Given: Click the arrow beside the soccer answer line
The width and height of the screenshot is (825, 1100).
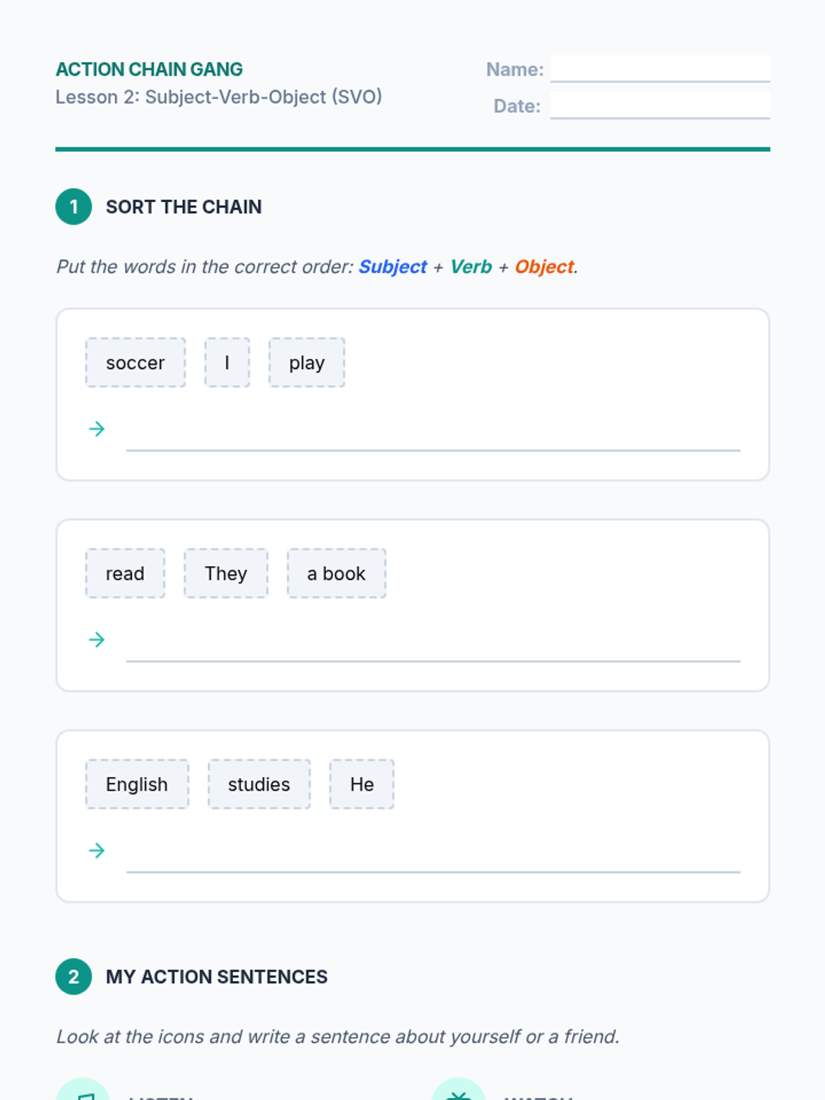Looking at the screenshot, I should tap(97, 429).
